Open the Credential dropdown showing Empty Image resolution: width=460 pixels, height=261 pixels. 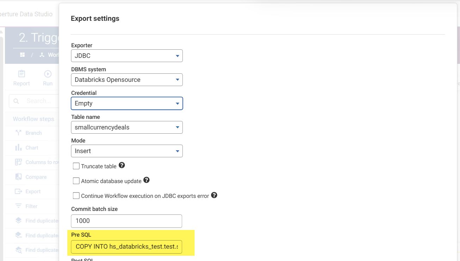127,103
